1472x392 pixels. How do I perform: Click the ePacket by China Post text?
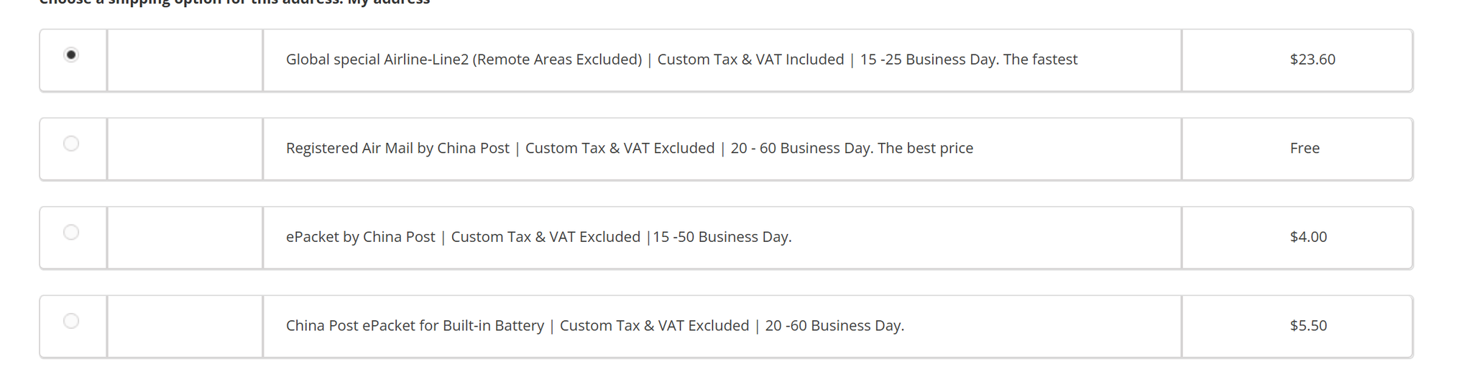tap(360, 237)
